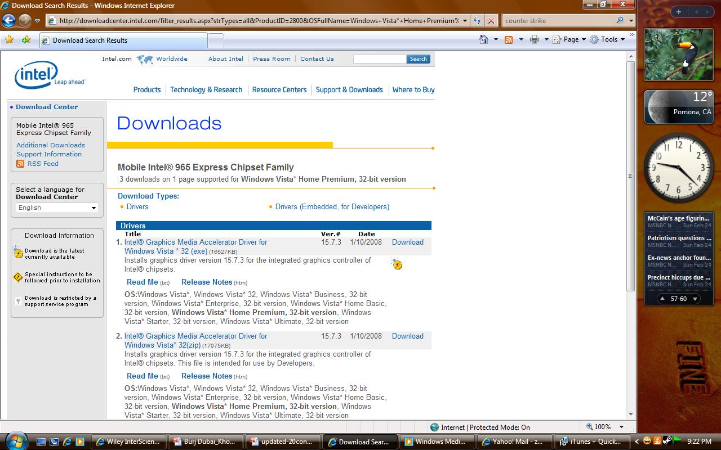Show next headlines in the feed gadget
721x450 pixels.
point(695,299)
